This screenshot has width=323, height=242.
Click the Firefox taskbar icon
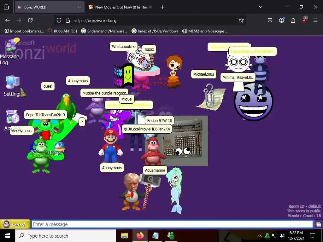[x=140, y=236]
